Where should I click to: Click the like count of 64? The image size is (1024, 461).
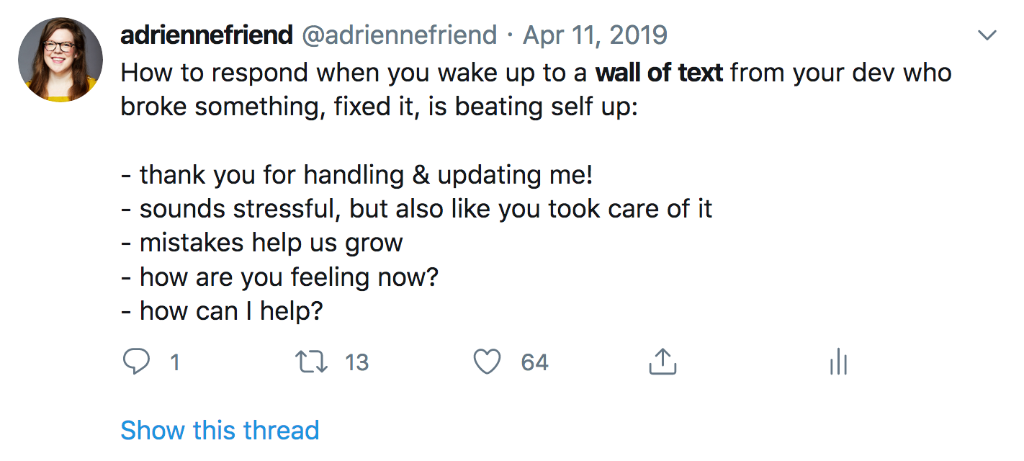[534, 362]
